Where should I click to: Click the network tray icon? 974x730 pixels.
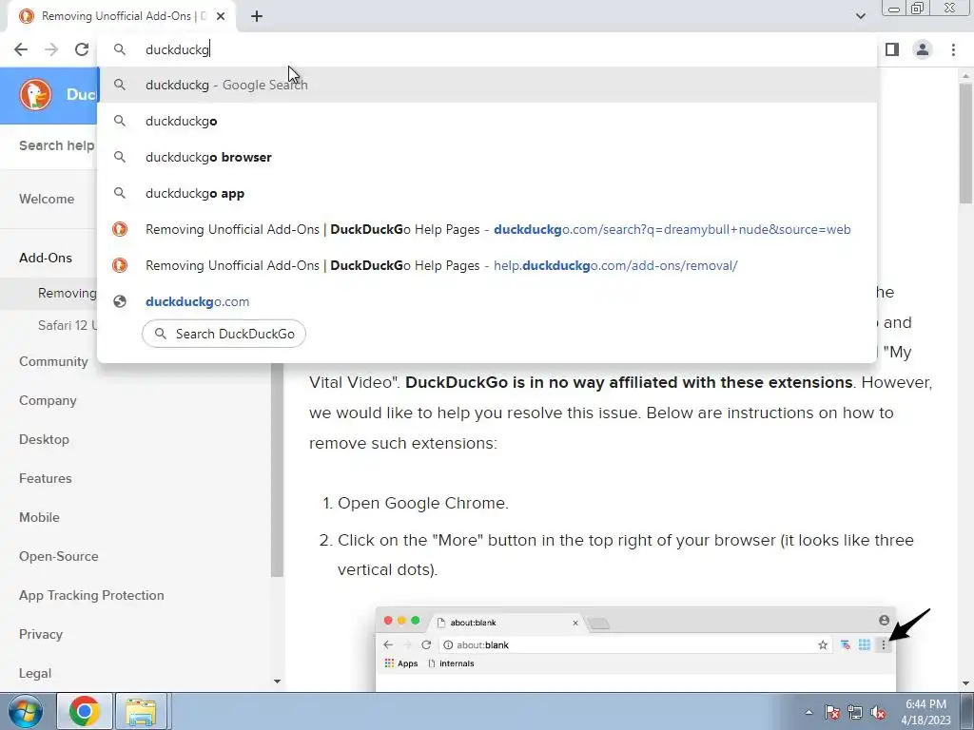pos(855,712)
